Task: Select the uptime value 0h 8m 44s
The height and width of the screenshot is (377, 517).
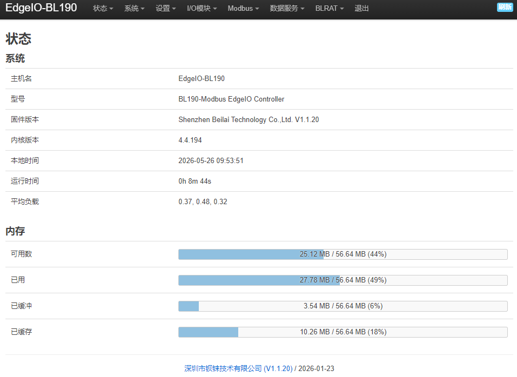Action: click(x=194, y=181)
